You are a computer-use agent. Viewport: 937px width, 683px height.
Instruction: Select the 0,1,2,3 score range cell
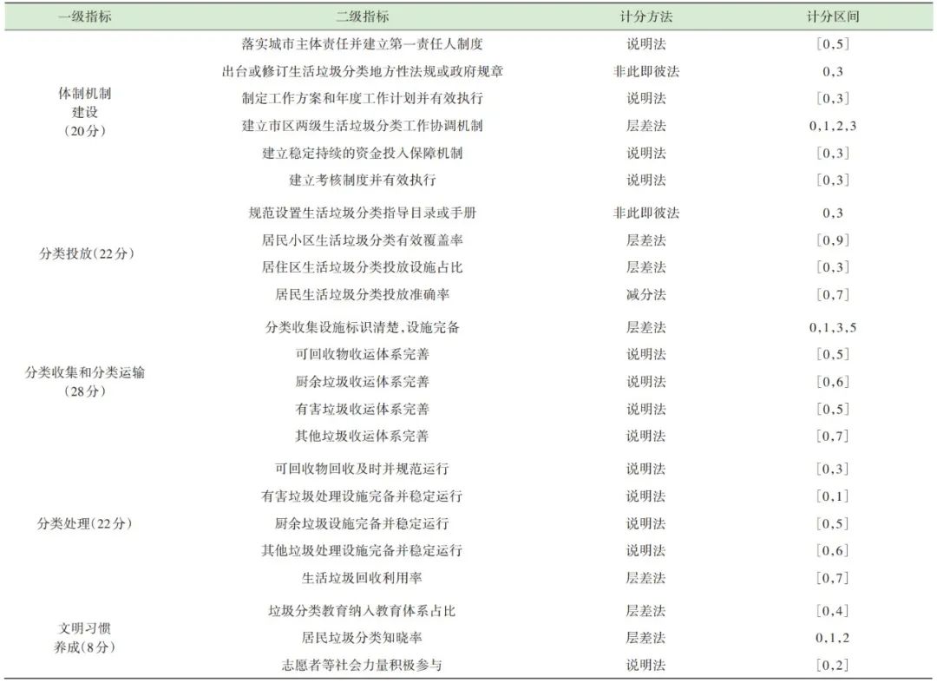(832, 126)
